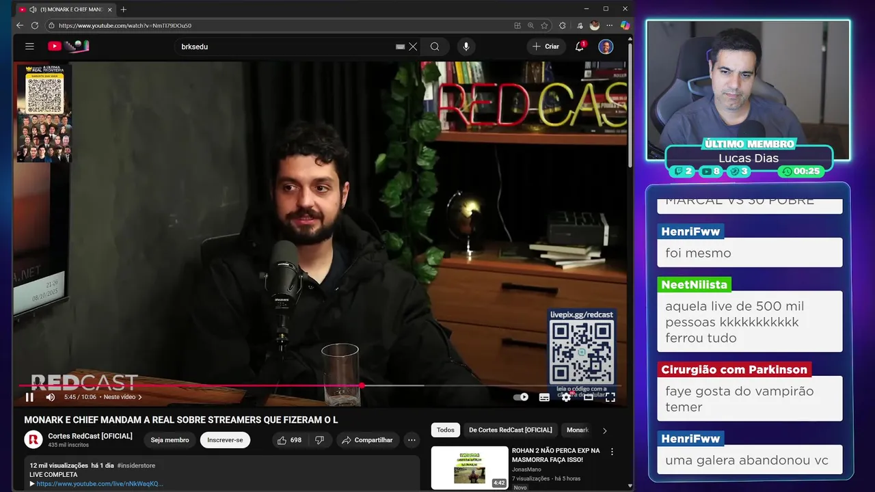Pause the video playback
Screen dimensions: 875x492
tap(29, 397)
